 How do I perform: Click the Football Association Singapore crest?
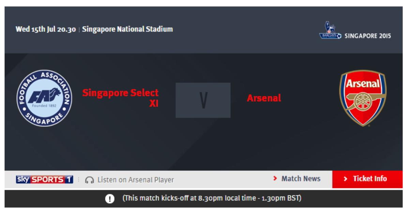tap(44, 99)
